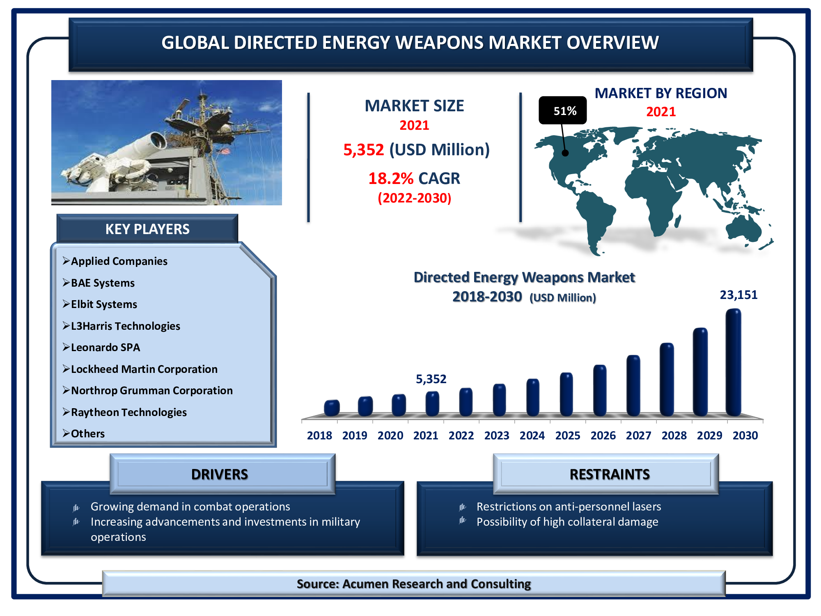The image size is (821, 616).
Task: Click bullet icon beside 'Growing demand in combat'
Action: pyautogui.click(x=76, y=508)
